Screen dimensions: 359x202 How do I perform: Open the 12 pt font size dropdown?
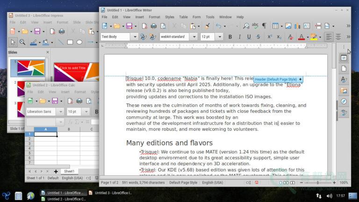pos(219,36)
